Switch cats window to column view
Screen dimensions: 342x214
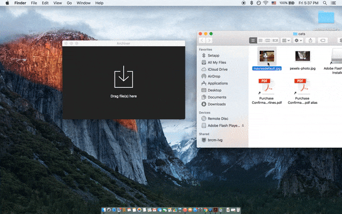tap(268, 41)
